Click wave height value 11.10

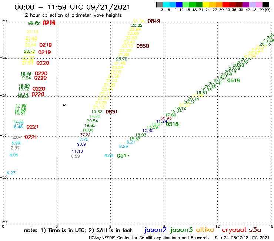coord(77,151)
